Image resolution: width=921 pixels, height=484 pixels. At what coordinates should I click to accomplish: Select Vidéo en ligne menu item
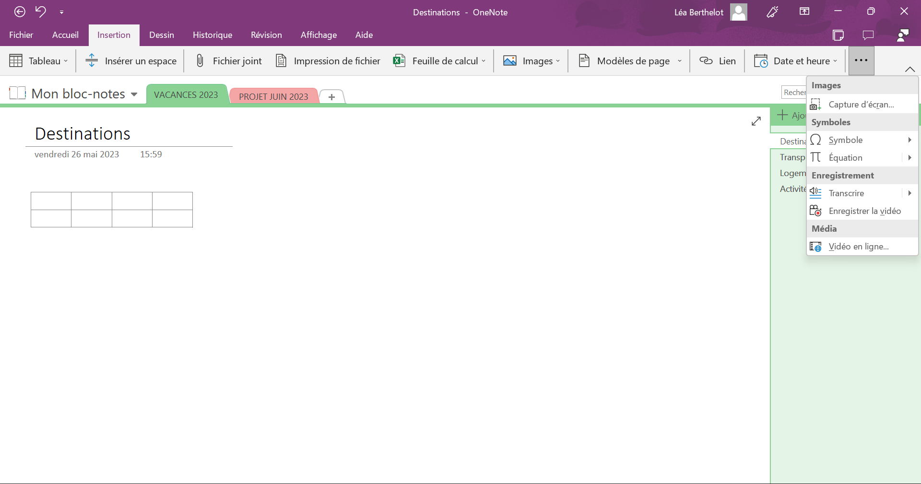(x=862, y=247)
